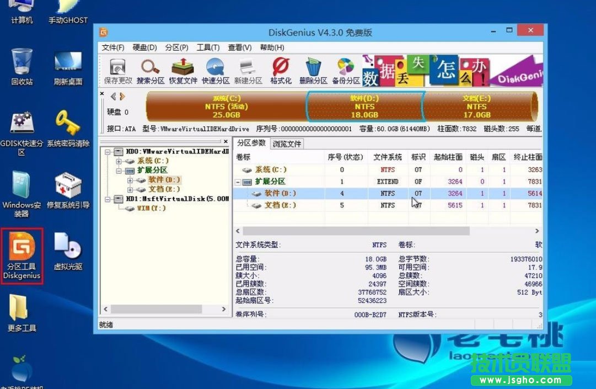The width and height of the screenshot is (596, 389).
Task: Click the back navigation arrow above the disk map
Action: (x=115, y=95)
